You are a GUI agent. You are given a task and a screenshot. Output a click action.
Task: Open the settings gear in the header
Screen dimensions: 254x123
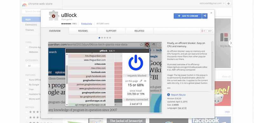tap(229, 3)
